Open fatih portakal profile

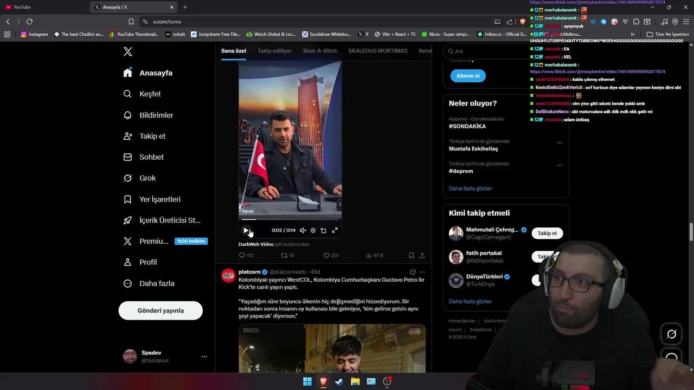point(484,253)
